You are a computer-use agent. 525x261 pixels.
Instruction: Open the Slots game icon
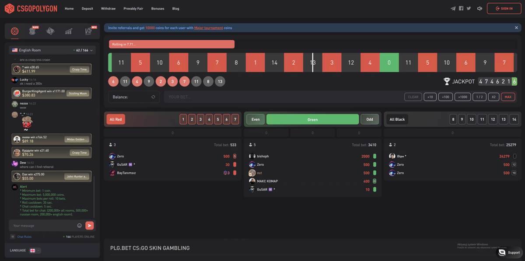click(32, 31)
